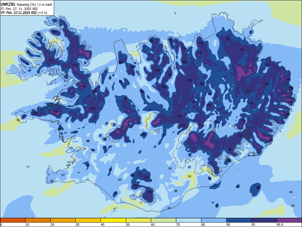Select the legend tick label '20'
This screenshot has height=227, width=302.
tap(52, 225)
